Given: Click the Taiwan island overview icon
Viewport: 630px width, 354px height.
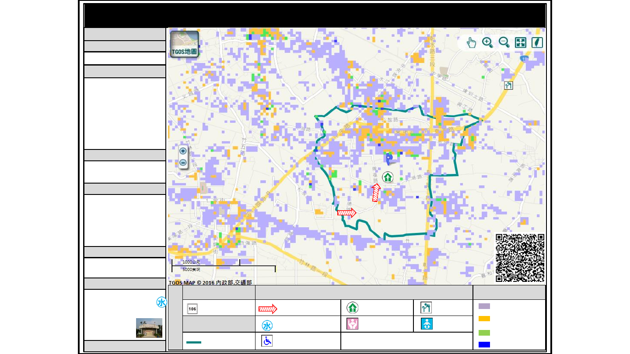Looking at the screenshot, I should click(x=537, y=42).
